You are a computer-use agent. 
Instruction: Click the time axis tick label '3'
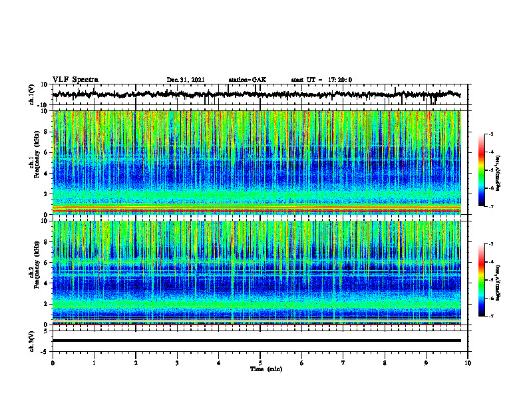click(x=177, y=363)
